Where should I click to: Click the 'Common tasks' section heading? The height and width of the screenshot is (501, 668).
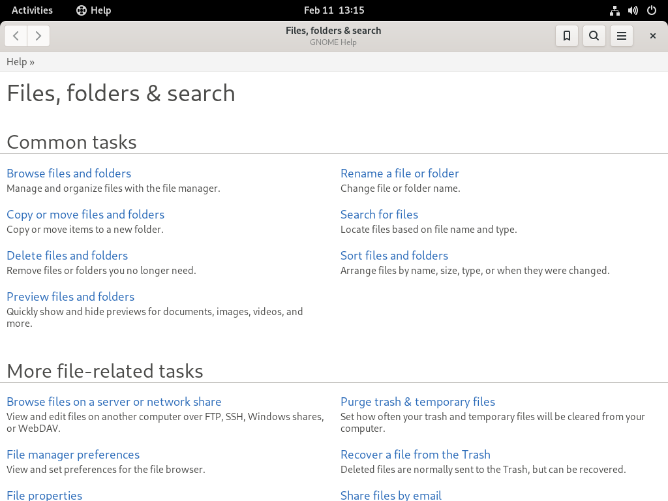tap(72, 142)
